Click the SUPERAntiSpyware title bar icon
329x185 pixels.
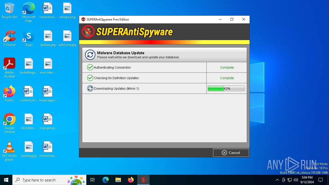coord(83,19)
